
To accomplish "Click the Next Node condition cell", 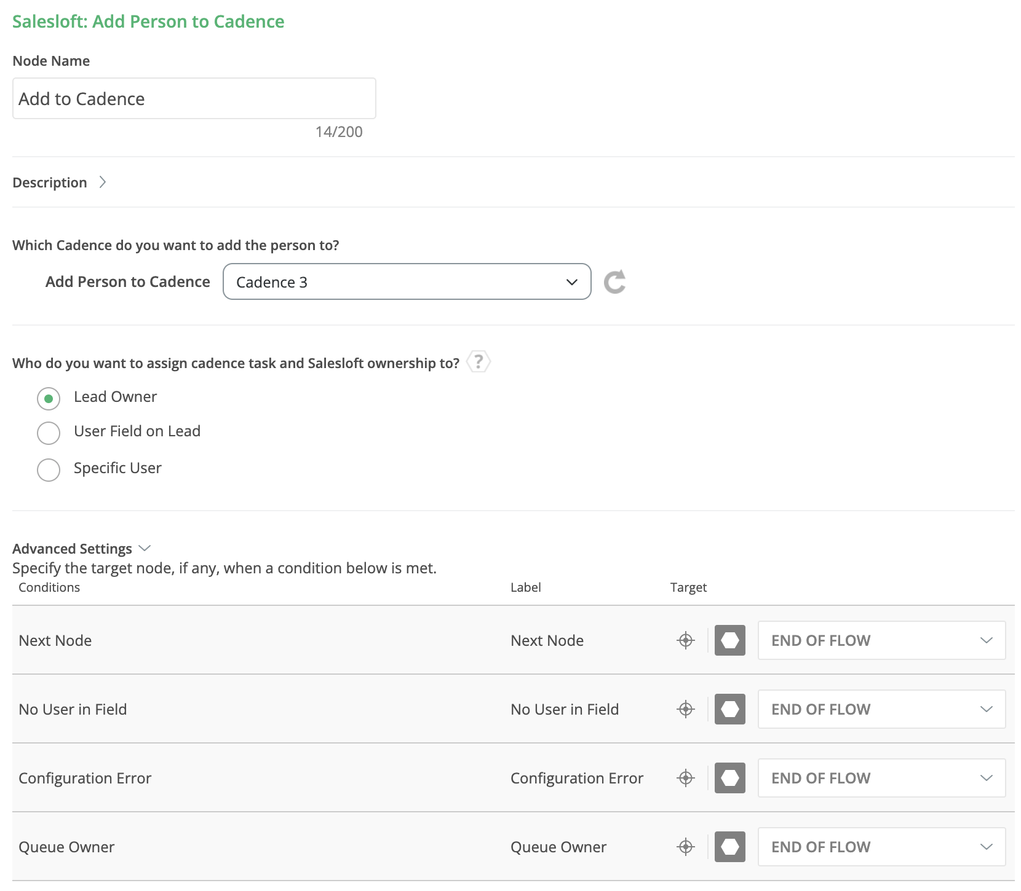I will coord(55,640).
